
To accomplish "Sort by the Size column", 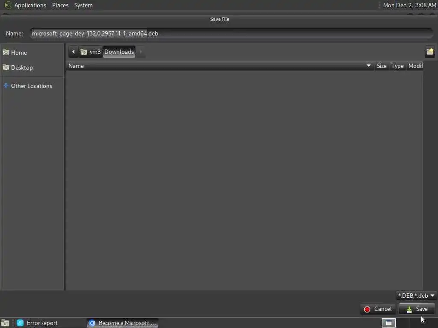I will tap(381, 66).
